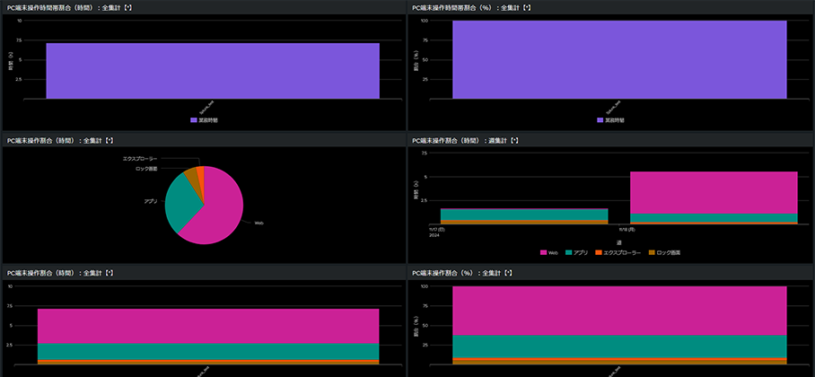Click the pink Web band in bottom-left stacked chart
This screenshot has height=377, width=815.
[208, 326]
